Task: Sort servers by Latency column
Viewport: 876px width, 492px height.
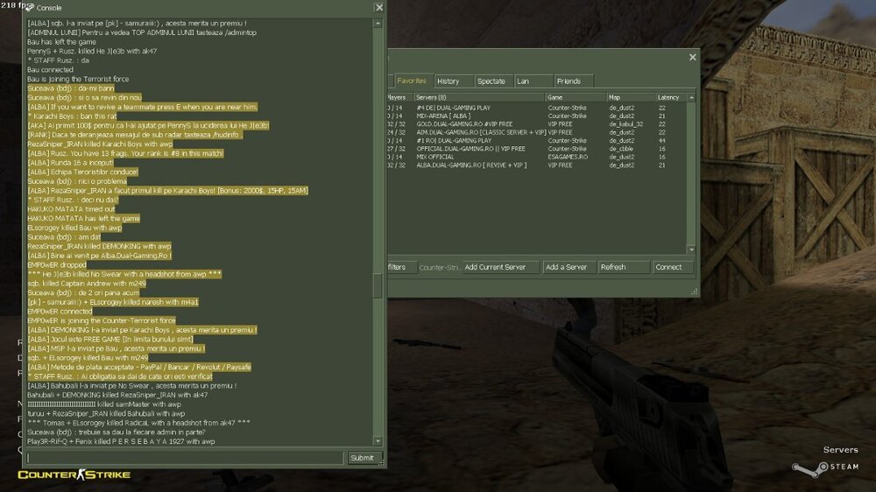Action: coord(668,97)
